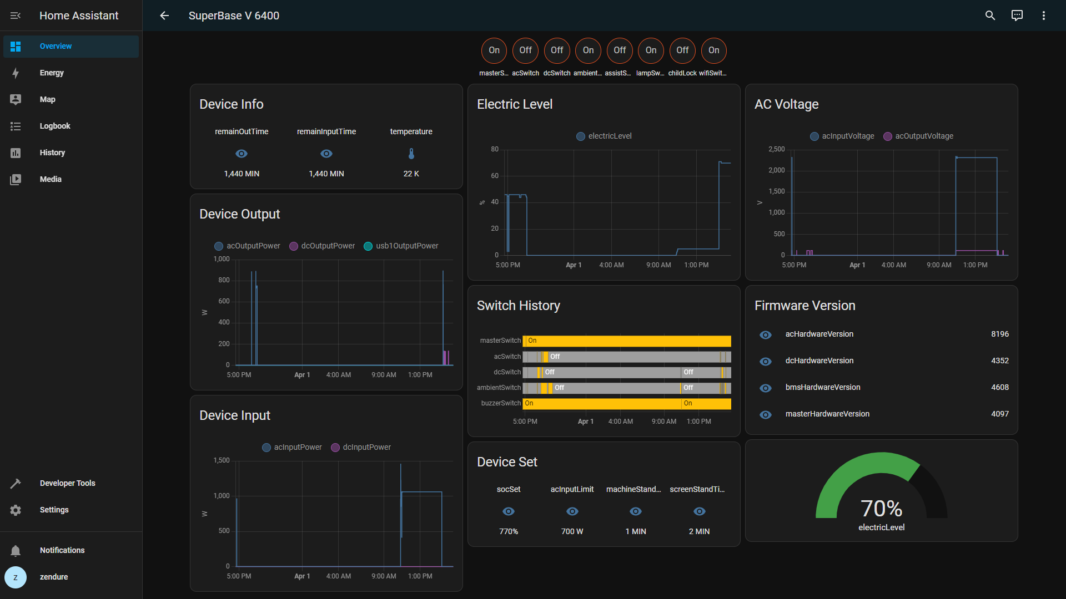This screenshot has width=1066, height=599.
Task: Open the Energy sidebar item
Action: point(52,73)
